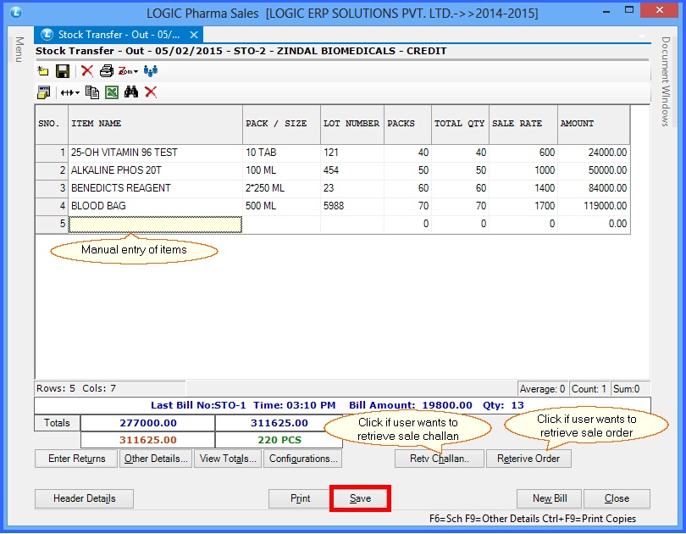Click the red X delete icon in top toolbar
686x534 pixels.
coord(87,71)
